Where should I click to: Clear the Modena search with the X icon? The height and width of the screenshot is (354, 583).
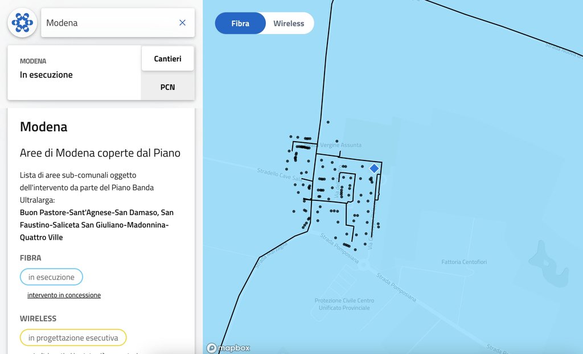coord(182,23)
